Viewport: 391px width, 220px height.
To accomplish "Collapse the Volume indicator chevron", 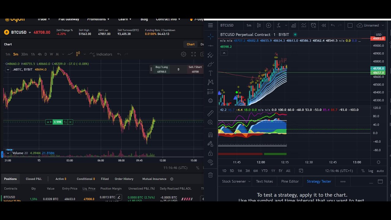I will pyautogui.click(x=8, y=153).
